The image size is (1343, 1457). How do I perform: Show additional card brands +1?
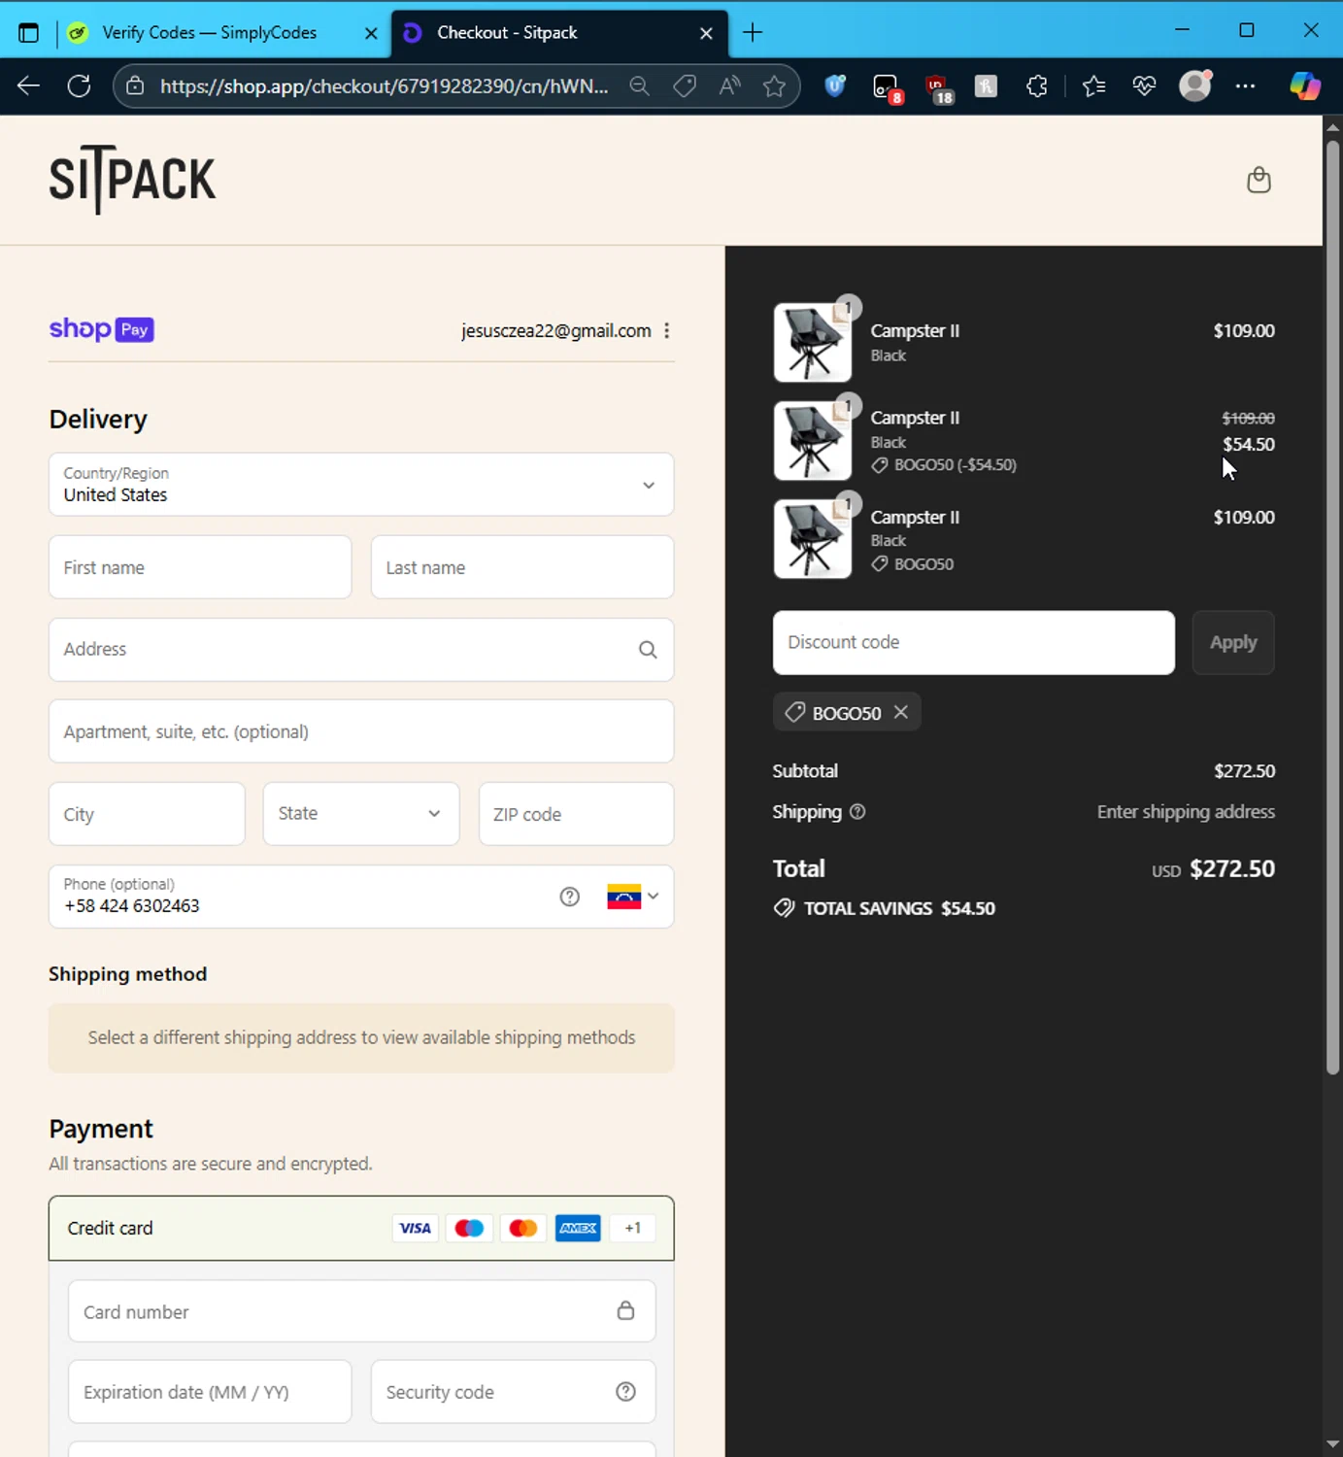click(632, 1228)
